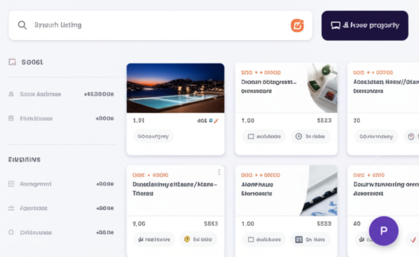Select the circle target chip on top middle card
Screen dimensions: 419x257
point(311,136)
